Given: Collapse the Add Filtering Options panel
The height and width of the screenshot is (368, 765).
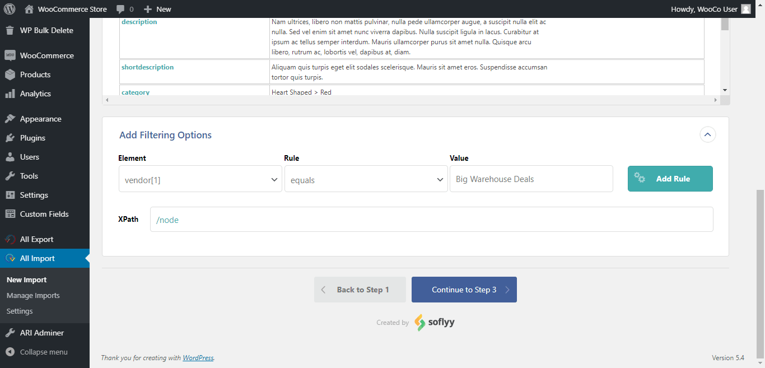Looking at the screenshot, I should tap(708, 134).
